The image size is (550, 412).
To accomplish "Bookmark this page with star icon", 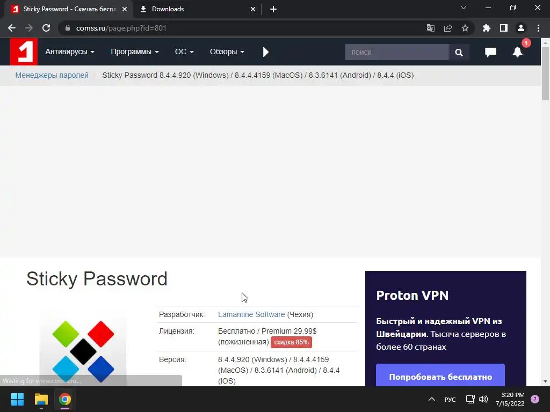I will pyautogui.click(x=465, y=28).
